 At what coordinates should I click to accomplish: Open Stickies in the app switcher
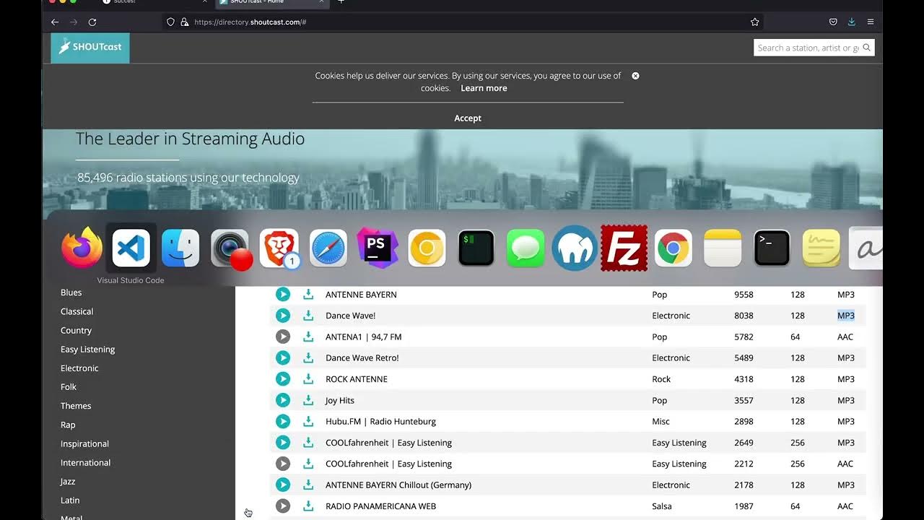coord(821,248)
